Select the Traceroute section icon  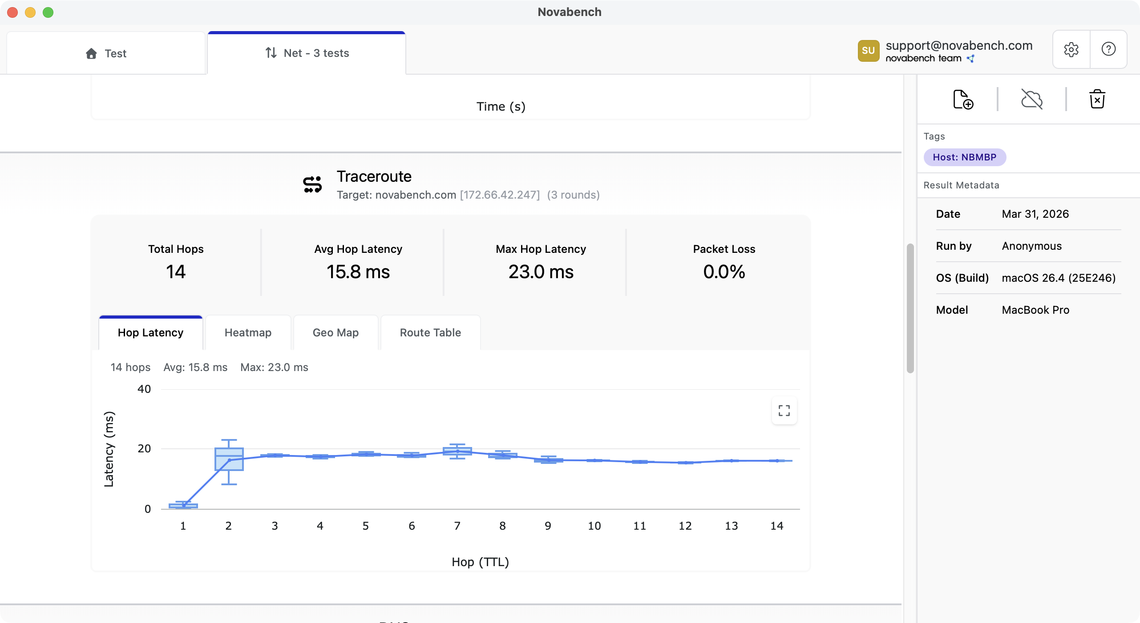311,184
